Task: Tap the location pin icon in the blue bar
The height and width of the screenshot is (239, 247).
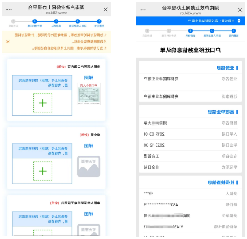Action: [239, 21]
